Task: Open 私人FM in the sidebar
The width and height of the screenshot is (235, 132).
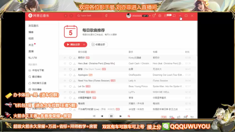Action: point(33,57)
